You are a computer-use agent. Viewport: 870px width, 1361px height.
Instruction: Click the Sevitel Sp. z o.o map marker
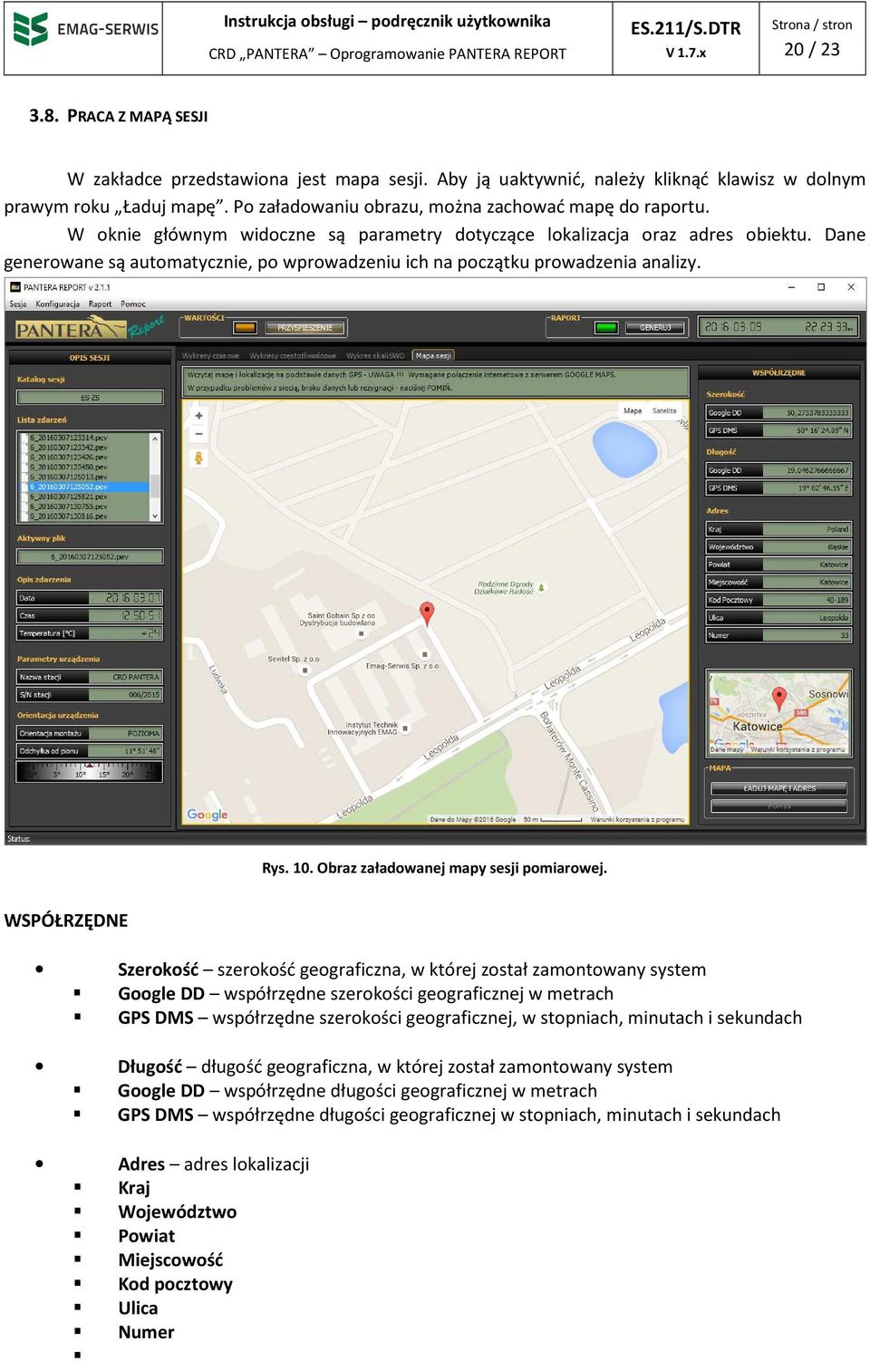coord(304,671)
